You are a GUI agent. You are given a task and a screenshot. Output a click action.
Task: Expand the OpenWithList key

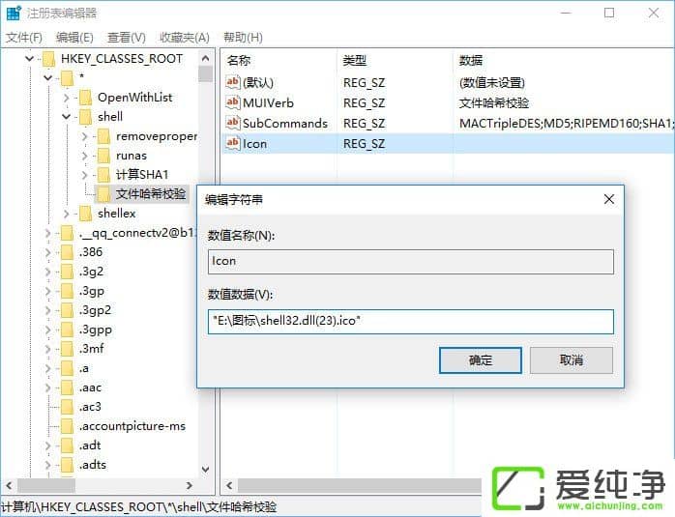click(67, 98)
